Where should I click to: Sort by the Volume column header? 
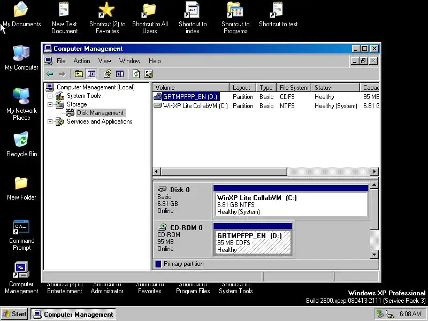(x=191, y=88)
